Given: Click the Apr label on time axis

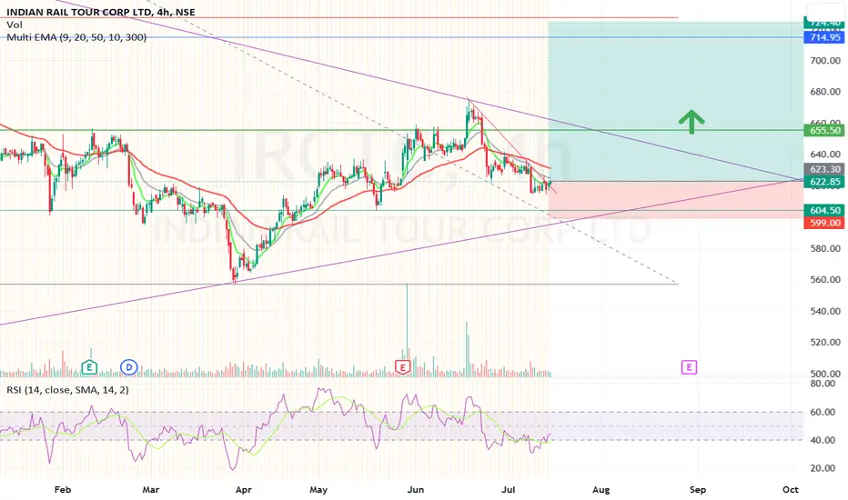Looking at the screenshot, I should (244, 490).
